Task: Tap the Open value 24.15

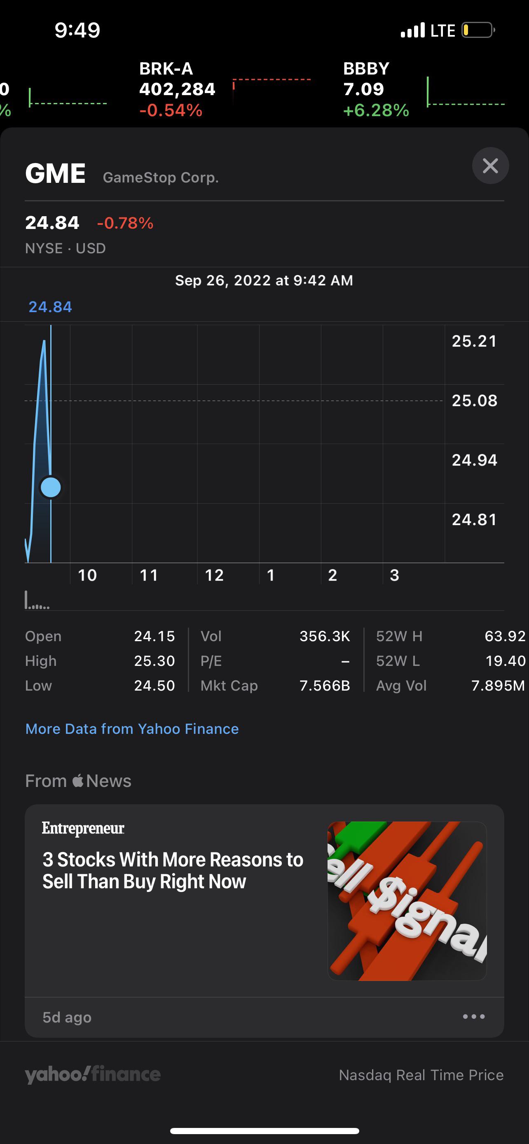Action: tap(154, 636)
